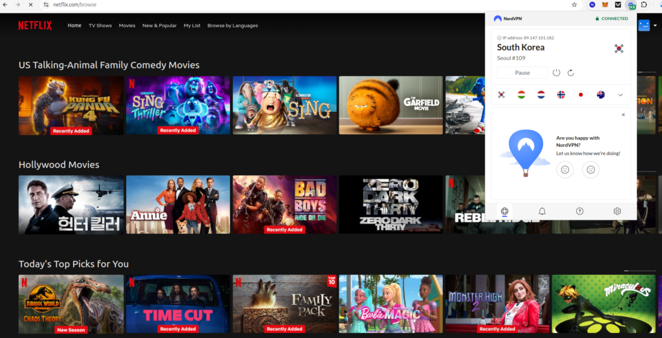Open the Monster High 2 thumbnail
Viewport: 662px width, 338px height.
(497, 304)
